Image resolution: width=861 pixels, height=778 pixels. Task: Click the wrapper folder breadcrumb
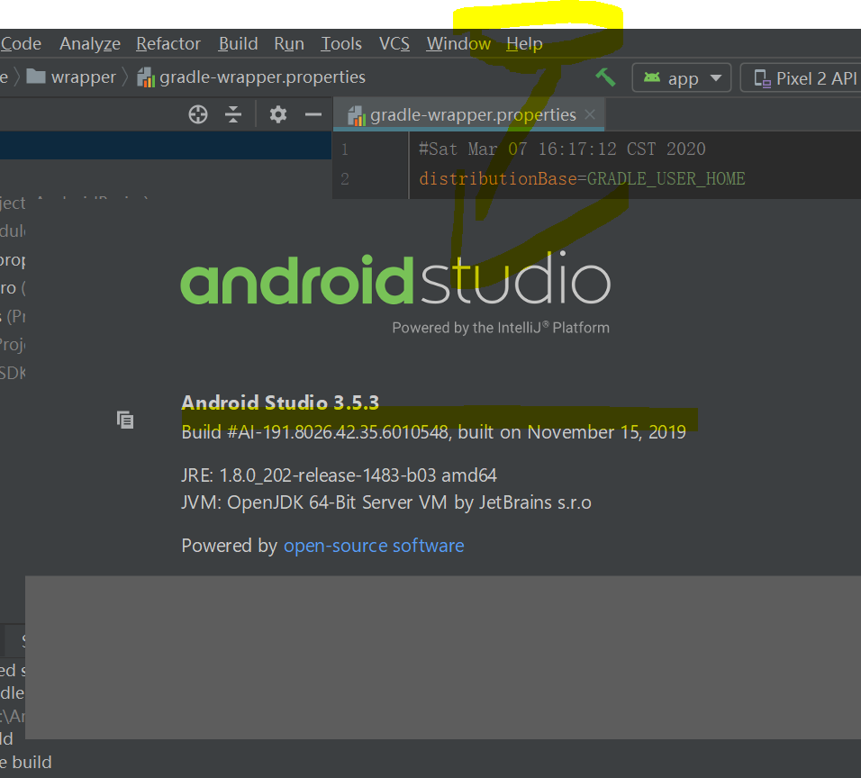pyautogui.click(x=71, y=77)
